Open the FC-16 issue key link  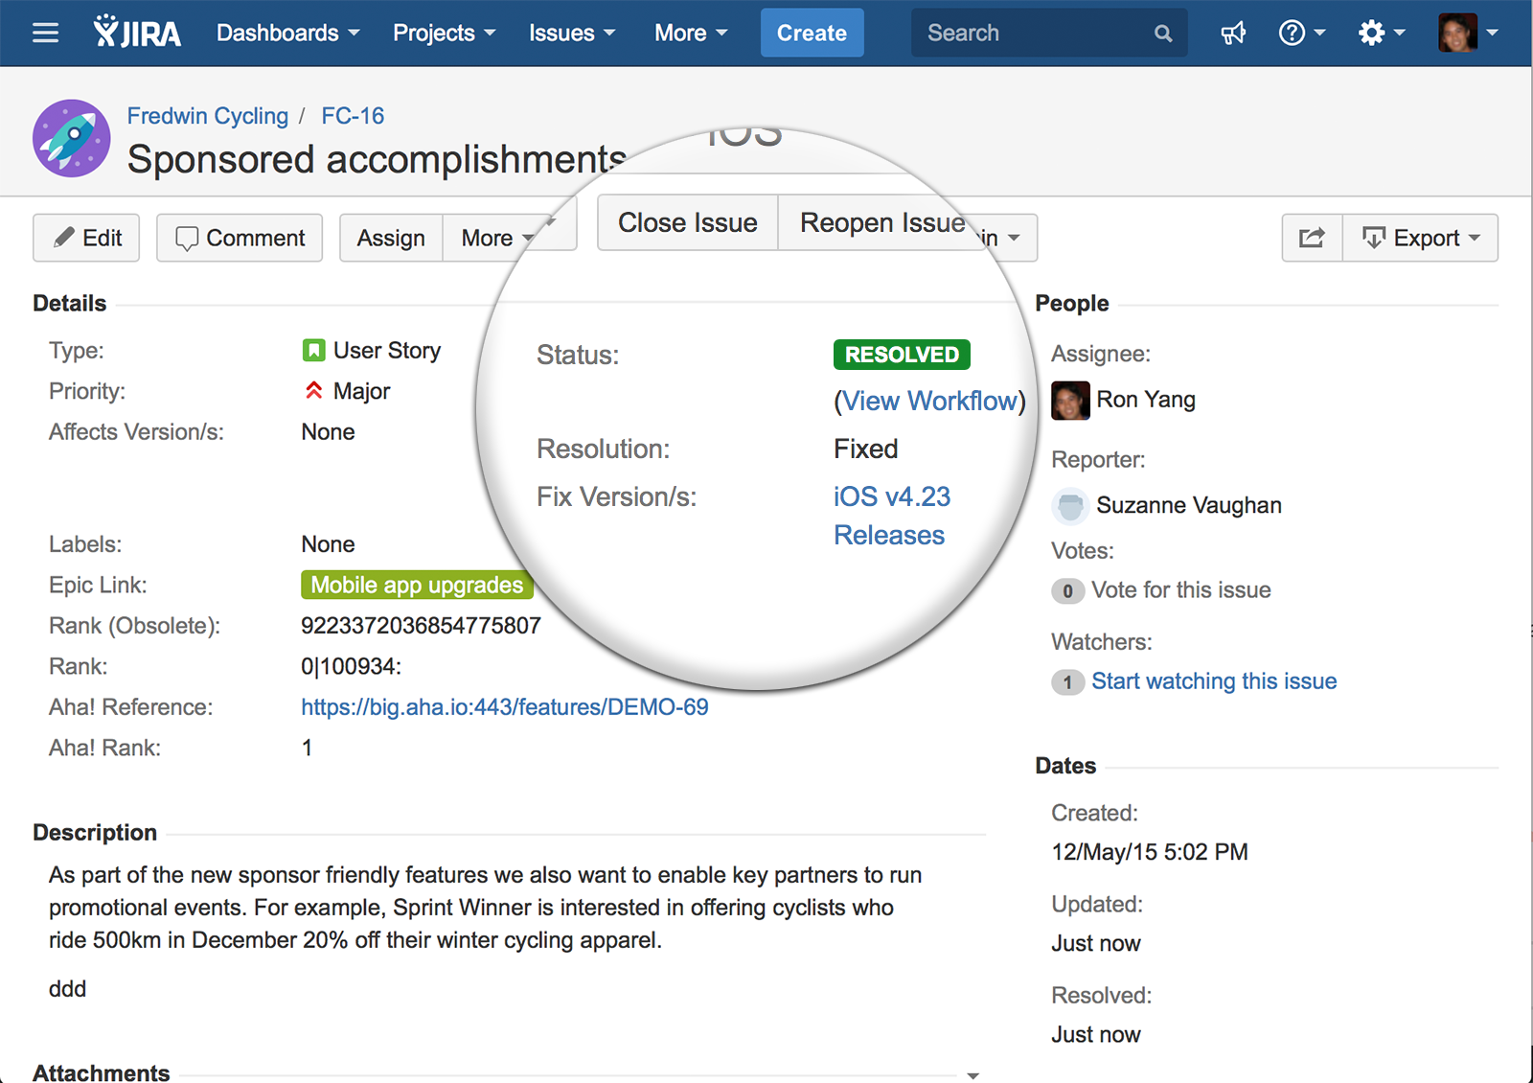point(353,116)
